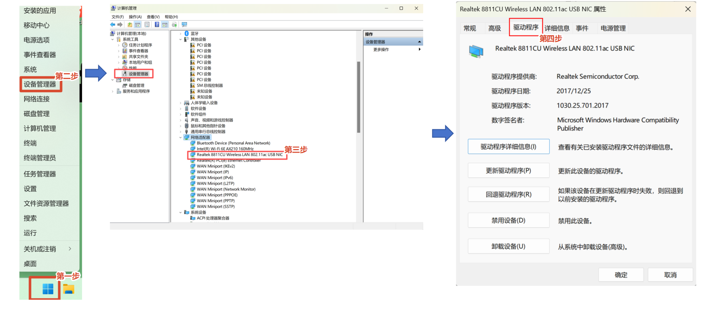Viewport: 719px width, 326px height.
Task: Switch to the 电源管理 tab
Action: (x=613, y=28)
